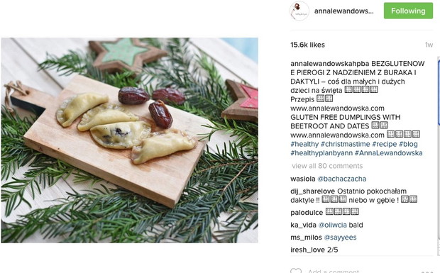This screenshot has width=440, height=273.
Task: Open the #blog hashtag
Action: pos(408,144)
